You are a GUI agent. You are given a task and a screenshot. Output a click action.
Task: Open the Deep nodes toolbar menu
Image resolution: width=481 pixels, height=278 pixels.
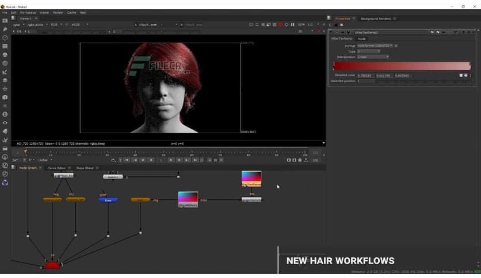(5, 114)
